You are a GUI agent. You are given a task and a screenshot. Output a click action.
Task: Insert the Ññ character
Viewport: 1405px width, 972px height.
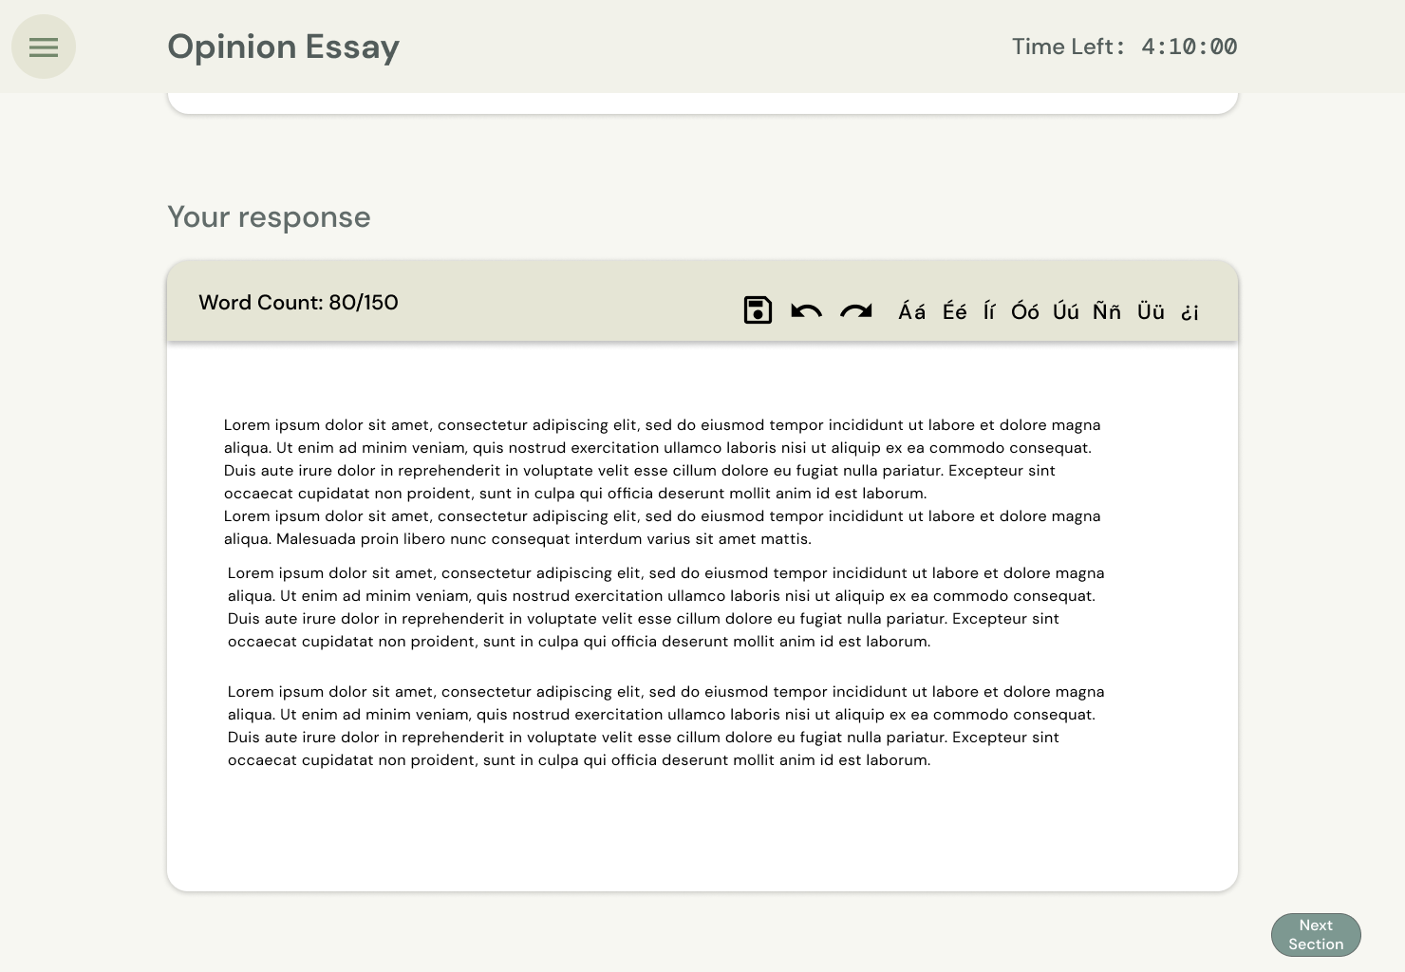1106,311
